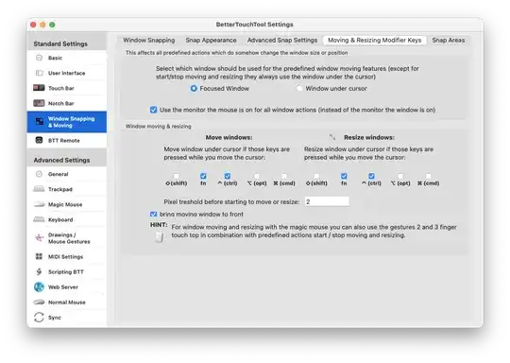Viewport: 510px width, 363px height.
Task: Click the Sync arrows icon
Action: [x=39, y=317]
